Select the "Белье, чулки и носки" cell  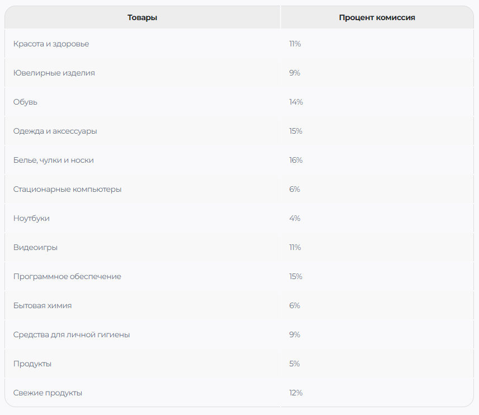54,161
